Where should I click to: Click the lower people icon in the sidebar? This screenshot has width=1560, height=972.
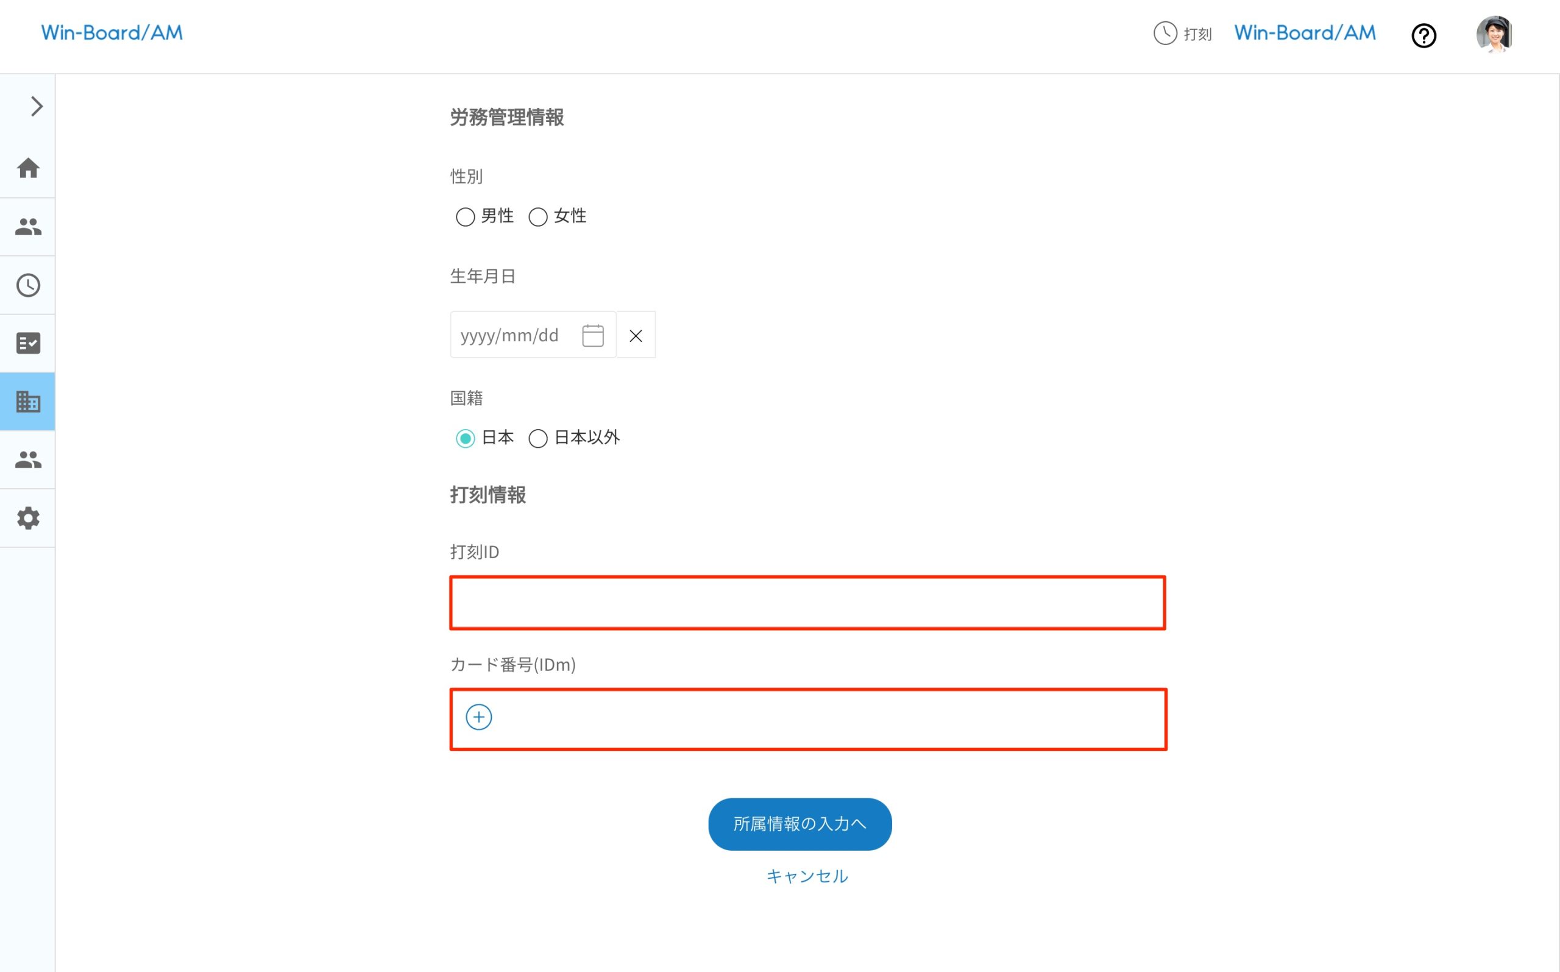pos(28,459)
